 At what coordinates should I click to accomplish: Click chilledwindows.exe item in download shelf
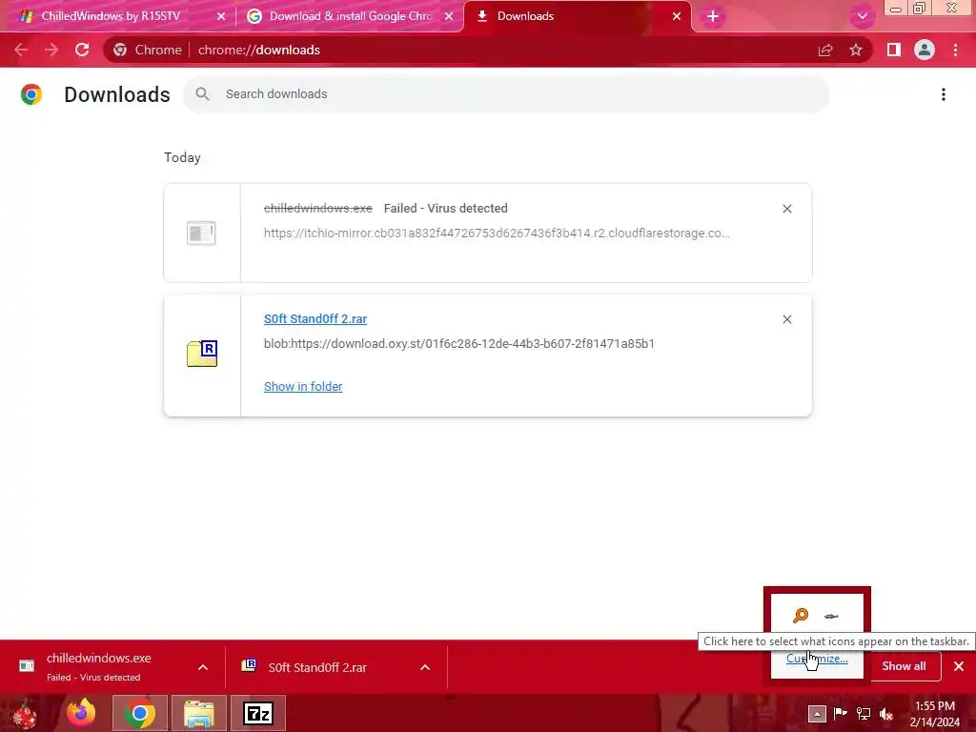coord(99,666)
